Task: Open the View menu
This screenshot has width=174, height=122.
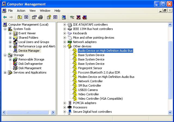Action: coord(32,11)
